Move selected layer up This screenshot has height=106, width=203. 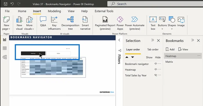(x=127, y=57)
